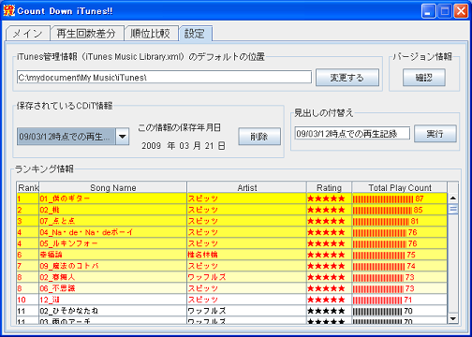472x337 pixels.
Task: Click the Artist column header
Action: [246, 187]
